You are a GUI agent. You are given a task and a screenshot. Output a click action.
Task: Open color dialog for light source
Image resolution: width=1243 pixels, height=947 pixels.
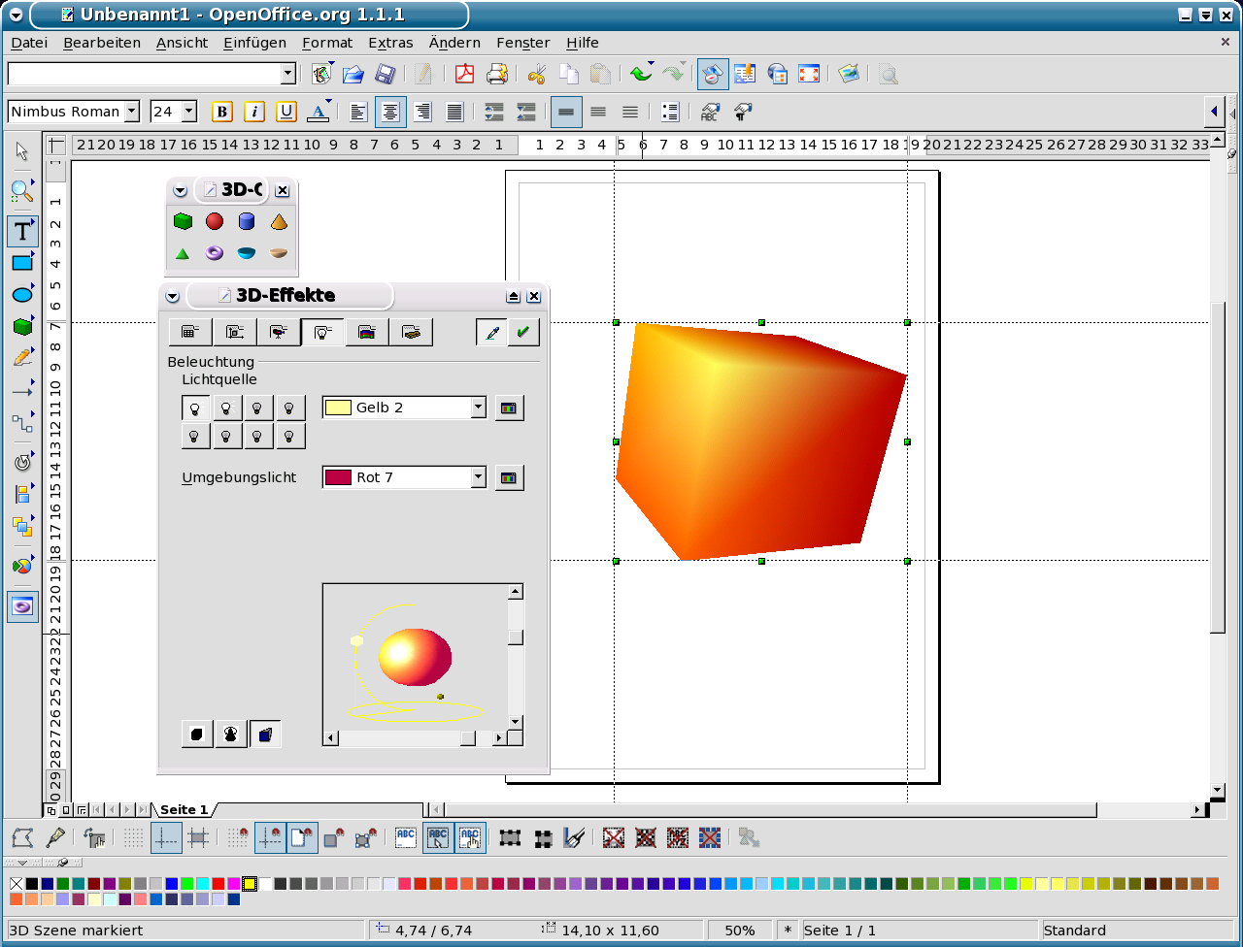pyautogui.click(x=509, y=408)
